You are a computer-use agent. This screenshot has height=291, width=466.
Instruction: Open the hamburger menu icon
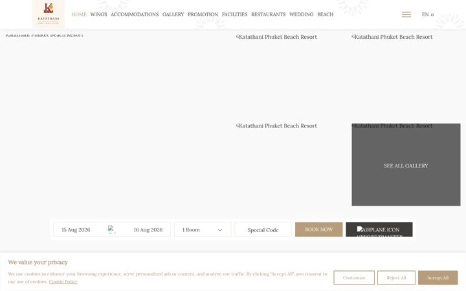pyautogui.click(x=406, y=14)
